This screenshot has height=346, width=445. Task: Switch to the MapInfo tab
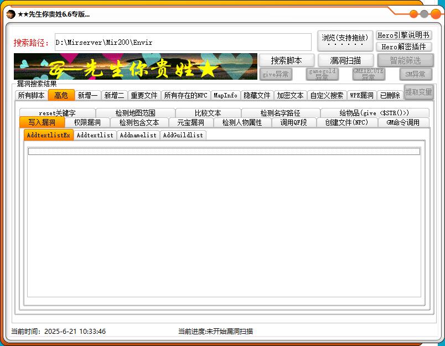click(x=225, y=95)
